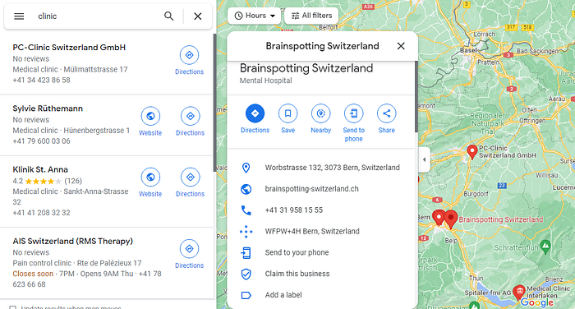Click Brainspotting Switzerland selected map pin
This screenshot has height=309, width=575.
451,219
